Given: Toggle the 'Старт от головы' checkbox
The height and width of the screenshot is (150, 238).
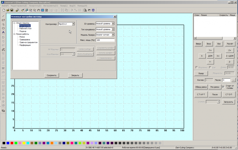Looking at the screenshot, I should [223, 87].
